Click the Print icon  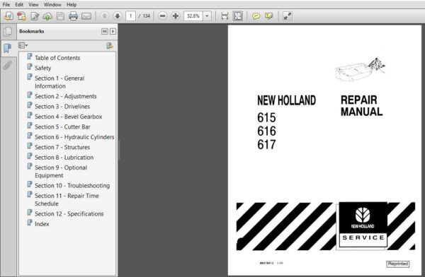pyautogui.click(x=73, y=16)
